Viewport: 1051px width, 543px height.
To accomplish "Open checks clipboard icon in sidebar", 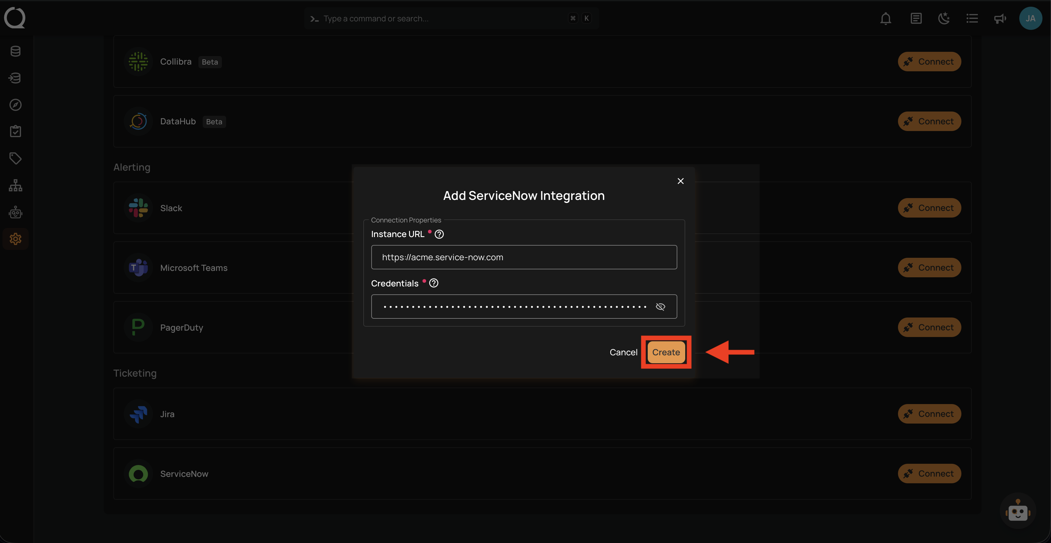I will 16,131.
